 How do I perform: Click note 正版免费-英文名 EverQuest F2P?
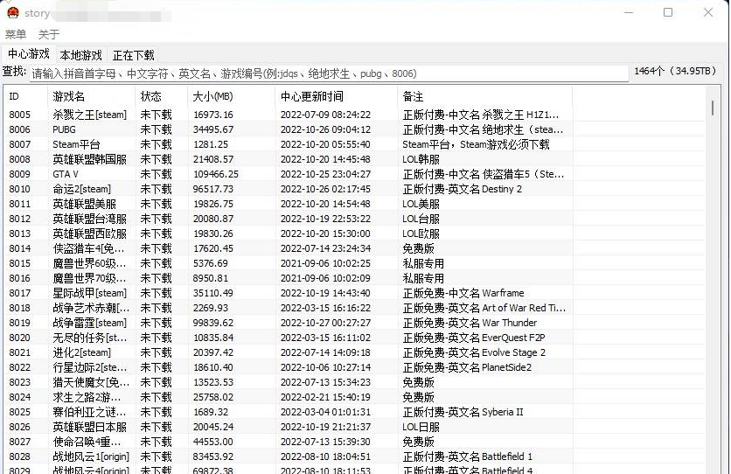coord(474,338)
